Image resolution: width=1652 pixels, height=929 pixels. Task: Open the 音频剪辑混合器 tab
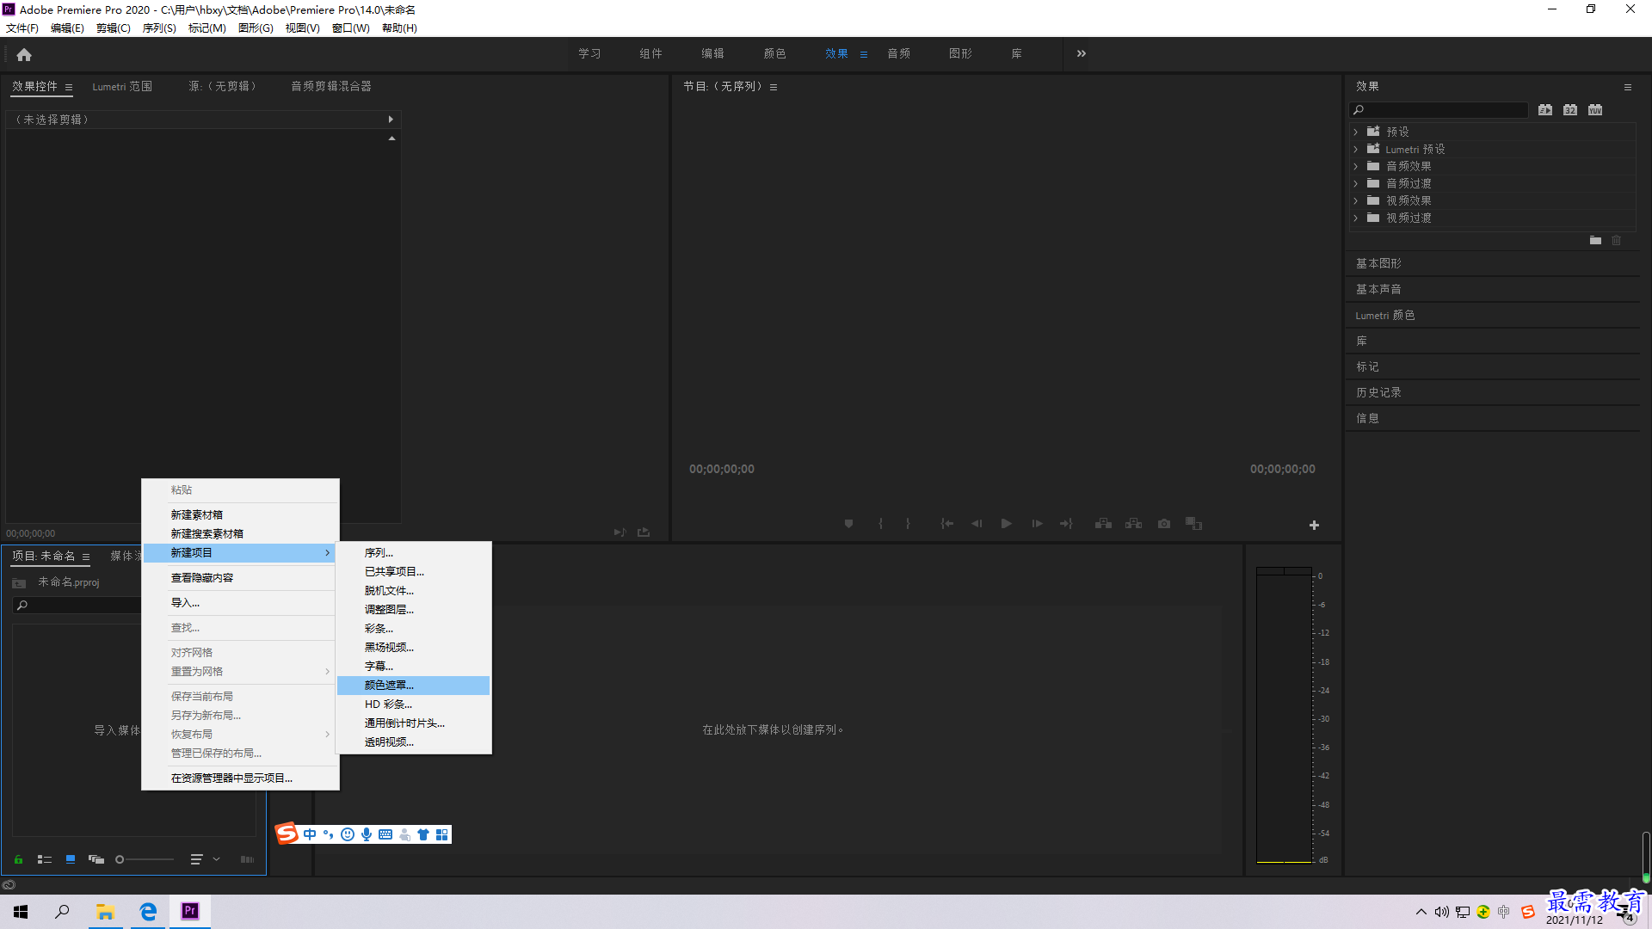[331, 86]
